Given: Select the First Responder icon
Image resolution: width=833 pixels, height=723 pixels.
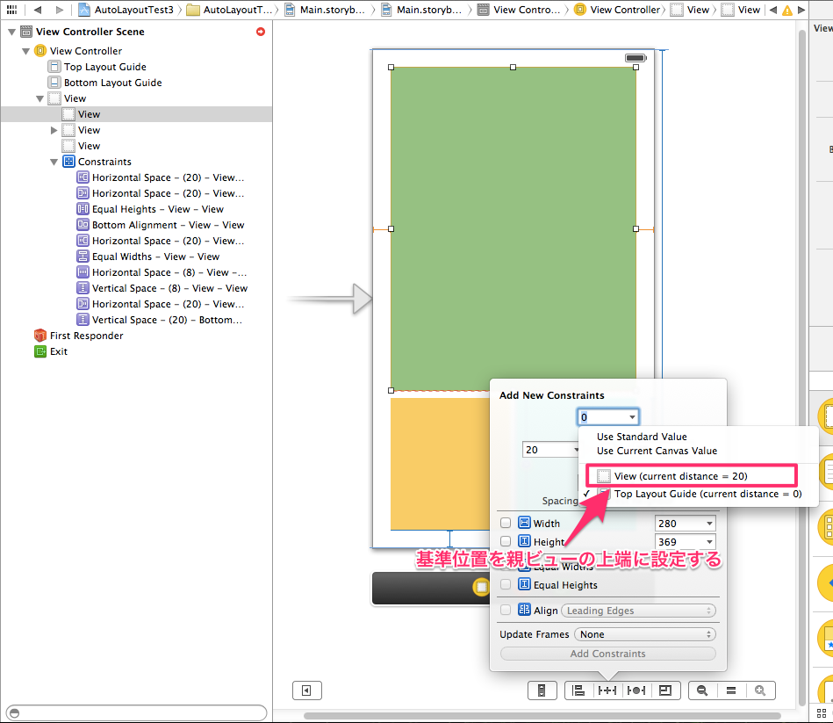Looking at the screenshot, I should (39, 335).
